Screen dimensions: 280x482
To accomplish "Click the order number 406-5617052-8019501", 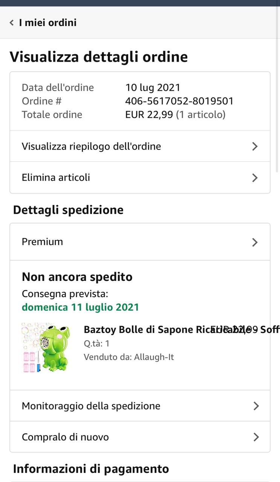I will click(179, 101).
